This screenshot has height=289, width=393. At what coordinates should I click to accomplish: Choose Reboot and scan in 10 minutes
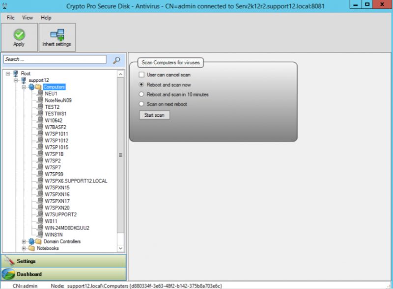click(141, 94)
